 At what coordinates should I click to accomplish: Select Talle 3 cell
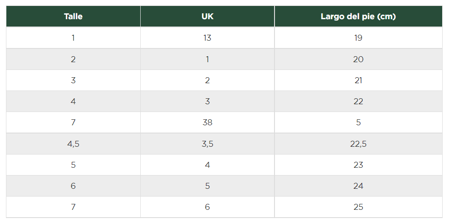[73, 80]
